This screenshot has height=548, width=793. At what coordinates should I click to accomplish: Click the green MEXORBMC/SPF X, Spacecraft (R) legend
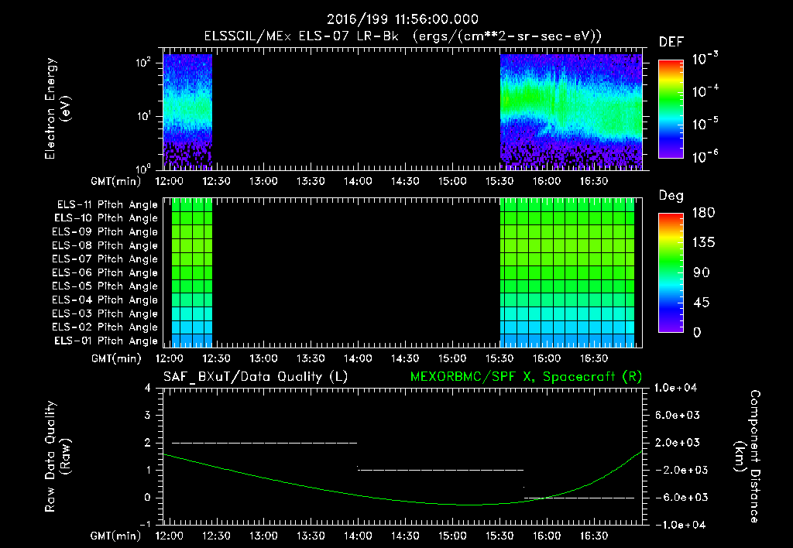(526, 377)
